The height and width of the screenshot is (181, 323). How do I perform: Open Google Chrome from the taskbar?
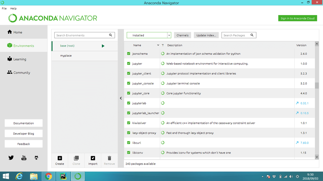click(48, 176)
